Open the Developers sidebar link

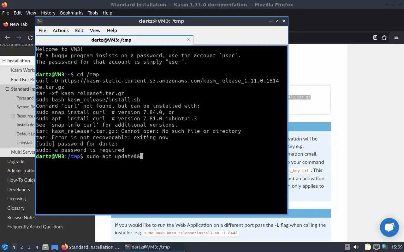[19, 190]
